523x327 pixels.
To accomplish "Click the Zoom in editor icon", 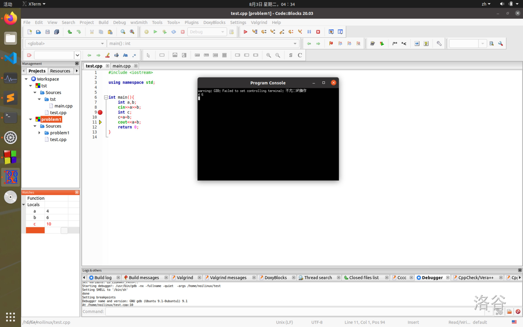I will click(268, 55).
